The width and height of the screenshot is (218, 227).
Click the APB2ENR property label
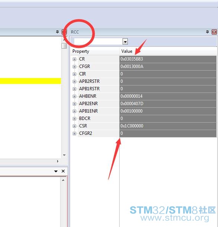(x=88, y=104)
